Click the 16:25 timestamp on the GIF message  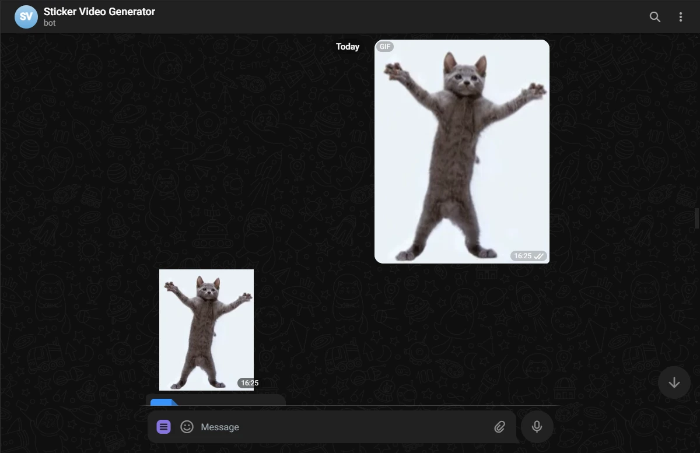(x=521, y=255)
